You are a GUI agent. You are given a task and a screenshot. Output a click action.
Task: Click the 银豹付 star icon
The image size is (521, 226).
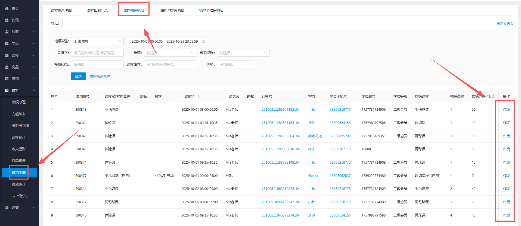click(14, 196)
